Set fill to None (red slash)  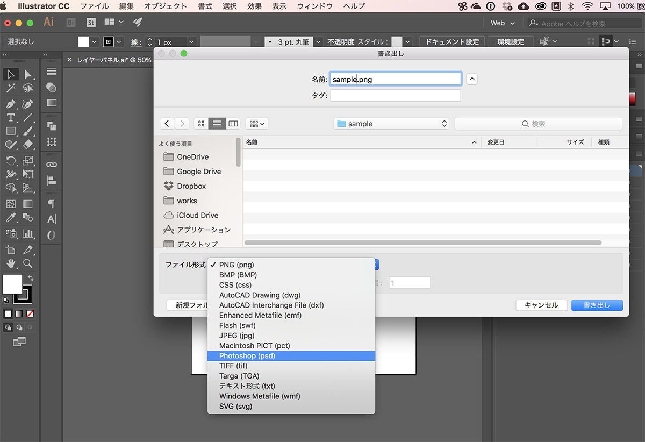31,313
